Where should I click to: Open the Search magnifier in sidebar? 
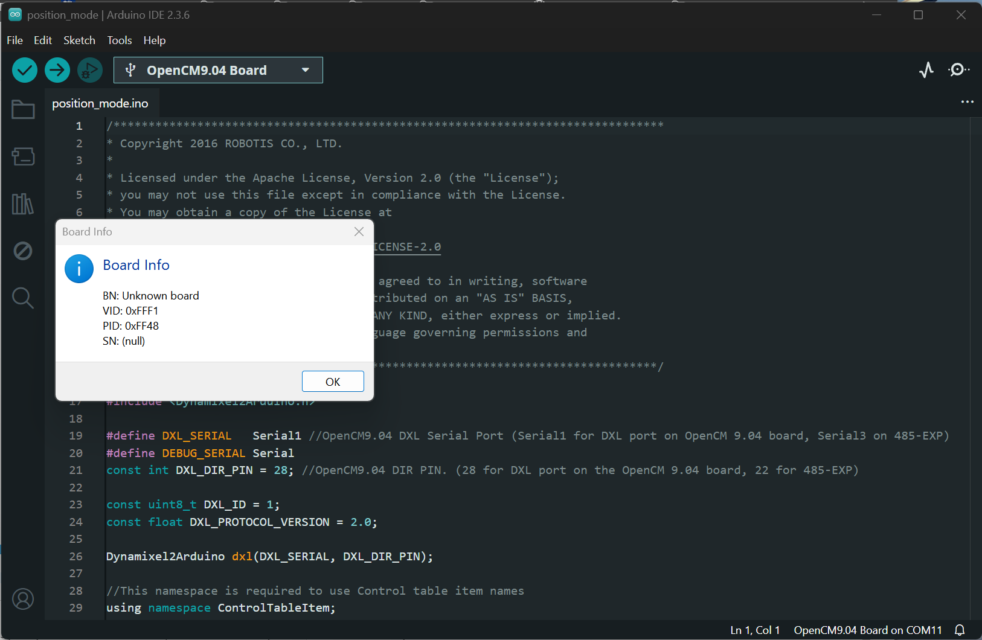(23, 298)
